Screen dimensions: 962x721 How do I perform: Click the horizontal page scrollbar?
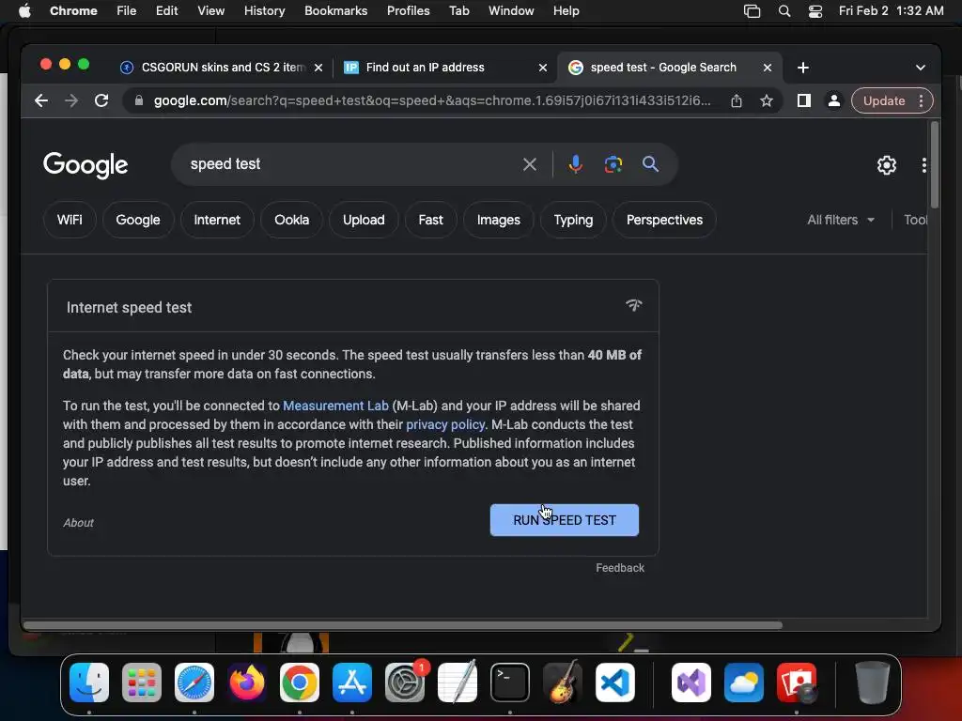coord(402,625)
